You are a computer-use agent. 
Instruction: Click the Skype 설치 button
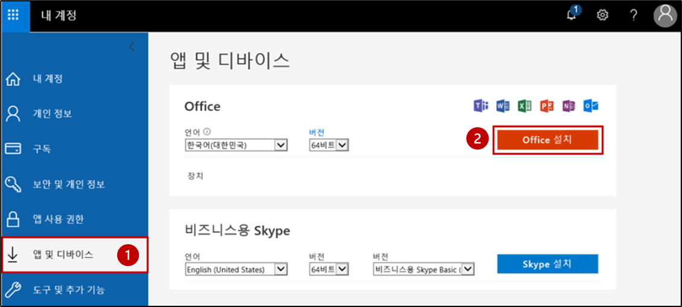(x=548, y=264)
